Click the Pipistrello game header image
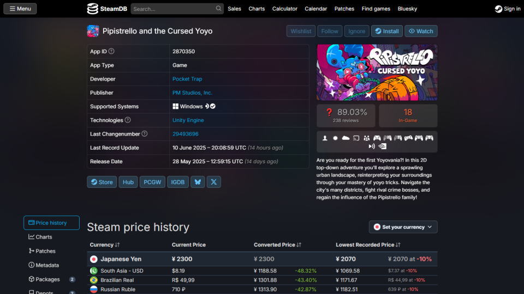The width and height of the screenshot is (524, 294). 377,72
